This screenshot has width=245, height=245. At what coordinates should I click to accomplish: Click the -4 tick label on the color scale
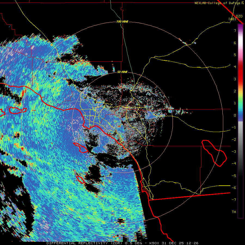click(x=234, y=164)
